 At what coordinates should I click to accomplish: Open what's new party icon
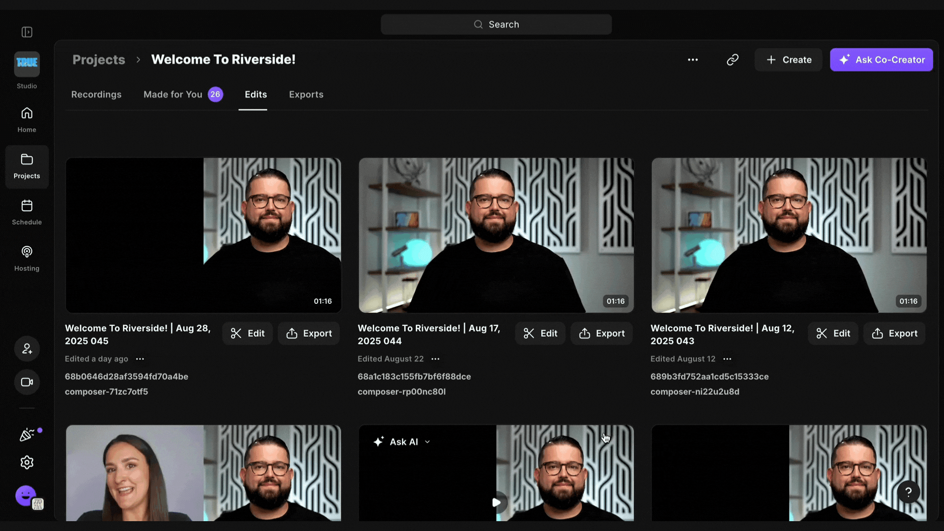tap(27, 435)
